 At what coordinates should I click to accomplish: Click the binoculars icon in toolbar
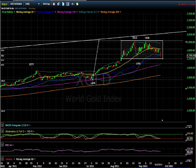pyautogui.click(x=73, y=4)
